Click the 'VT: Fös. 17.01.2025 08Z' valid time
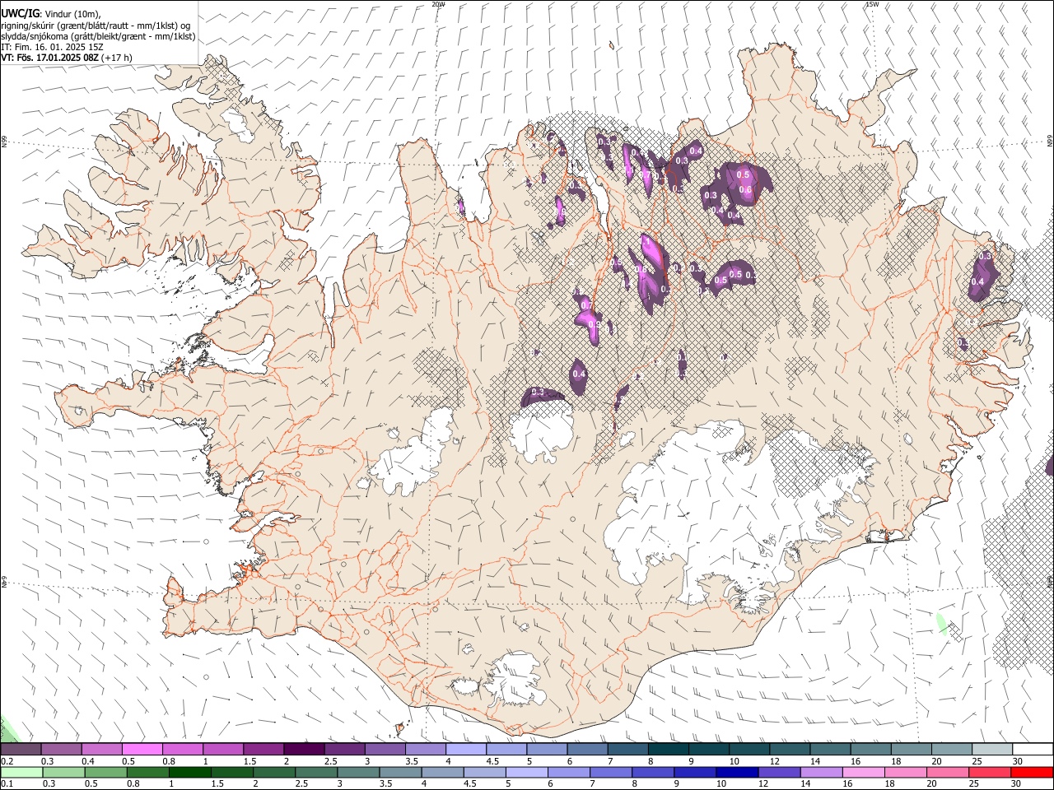 point(50,58)
